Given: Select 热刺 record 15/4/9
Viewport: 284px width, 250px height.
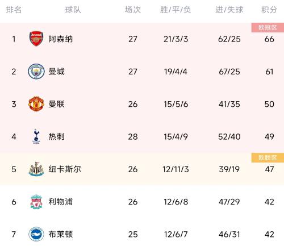Looking at the screenshot, I should tap(176, 137).
